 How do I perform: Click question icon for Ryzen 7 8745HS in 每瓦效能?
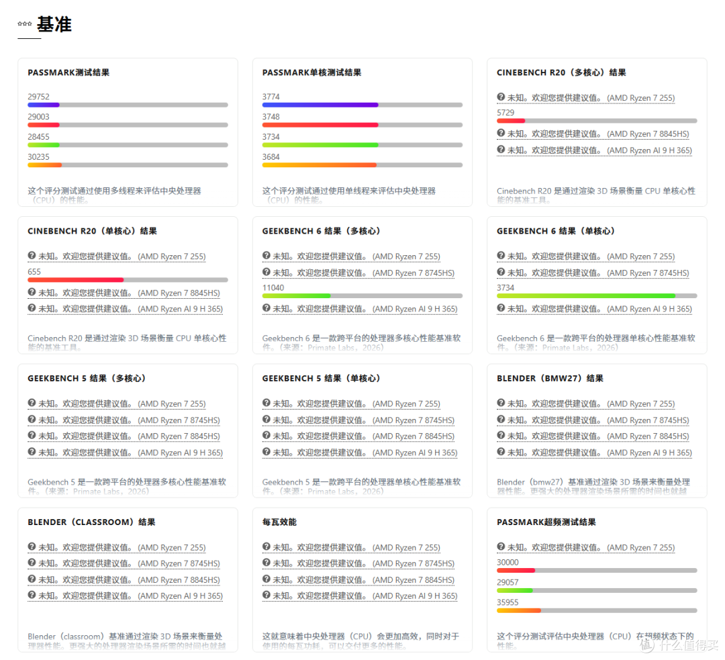click(267, 563)
